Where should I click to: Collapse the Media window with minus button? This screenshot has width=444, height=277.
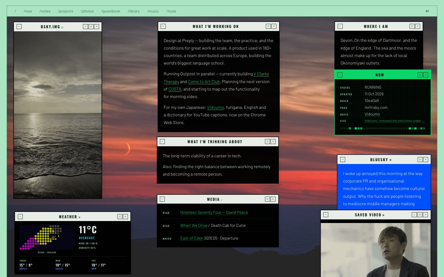(x=162, y=199)
